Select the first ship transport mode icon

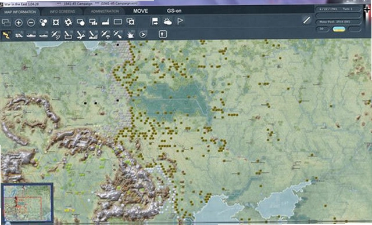(31, 35)
